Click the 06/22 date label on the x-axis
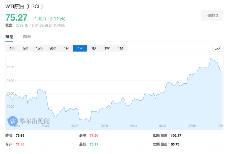230x154 pixels. click(x=46, y=126)
